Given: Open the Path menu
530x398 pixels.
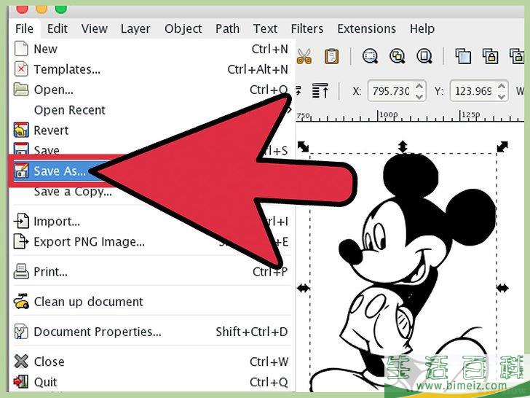Looking at the screenshot, I should pos(227,28).
